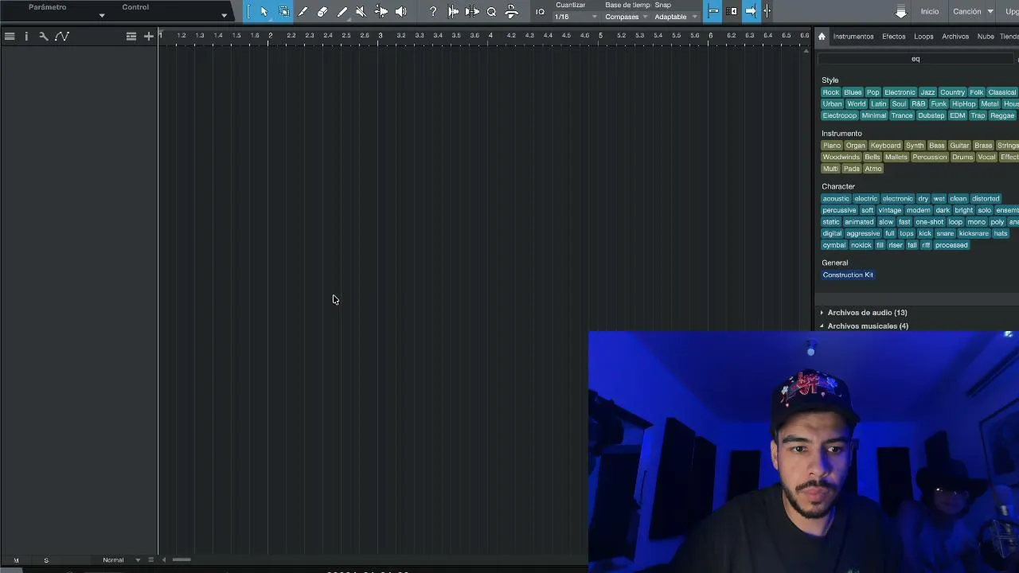Go to the browser Home icon
The image size is (1019, 573).
(x=822, y=36)
